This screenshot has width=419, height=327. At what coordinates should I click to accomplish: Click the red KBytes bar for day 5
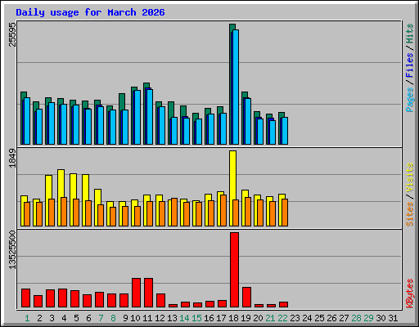pyautogui.click(x=74, y=299)
